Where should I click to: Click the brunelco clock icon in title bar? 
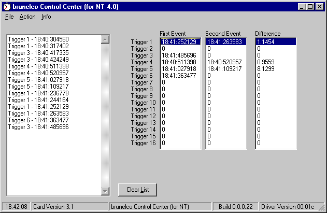coord(7,7)
